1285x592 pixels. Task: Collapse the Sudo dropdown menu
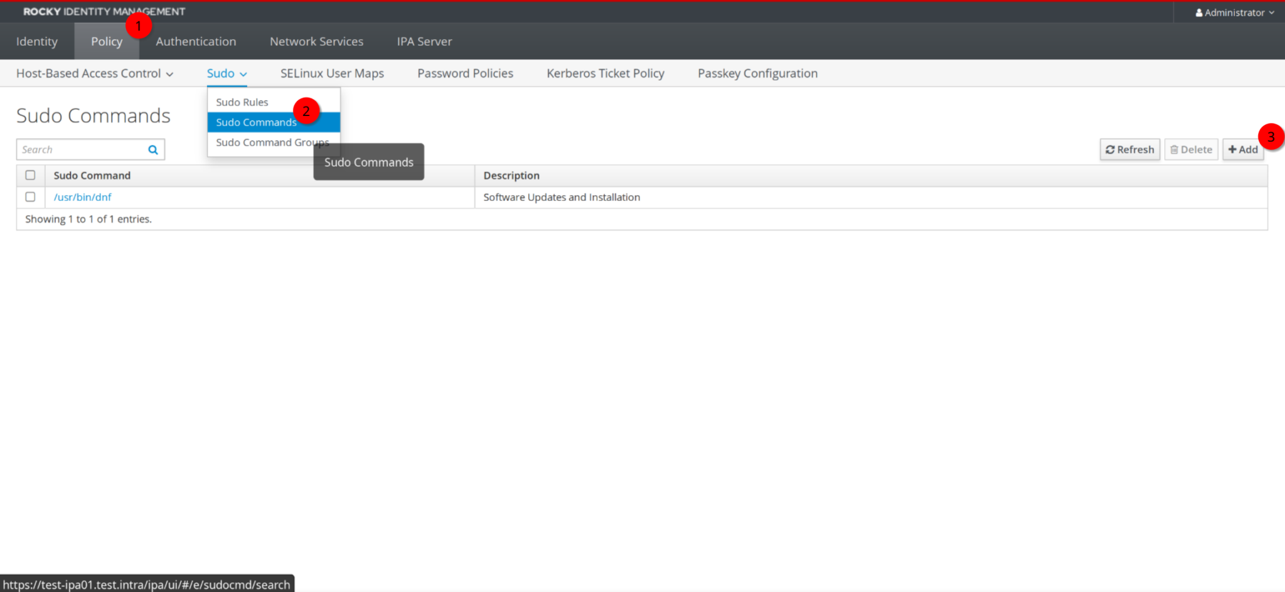tap(227, 73)
